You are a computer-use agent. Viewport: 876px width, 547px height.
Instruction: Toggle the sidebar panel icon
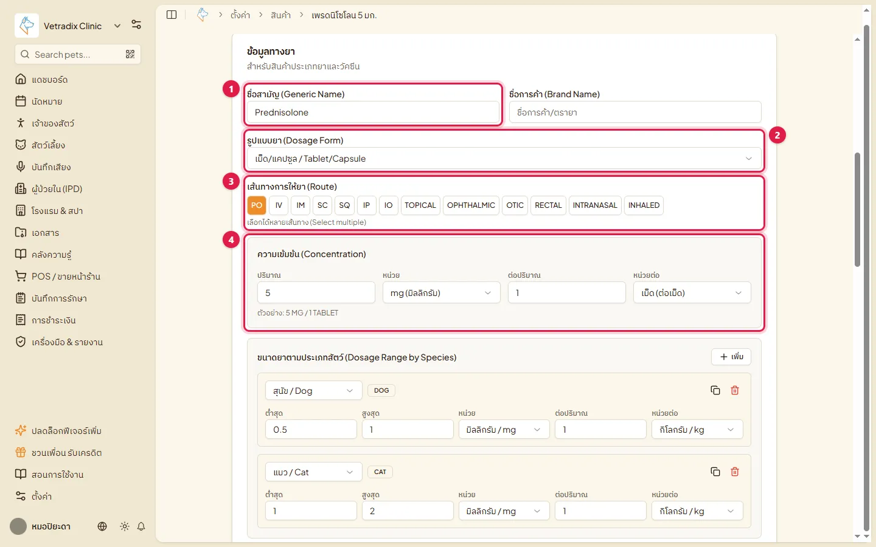point(172,15)
